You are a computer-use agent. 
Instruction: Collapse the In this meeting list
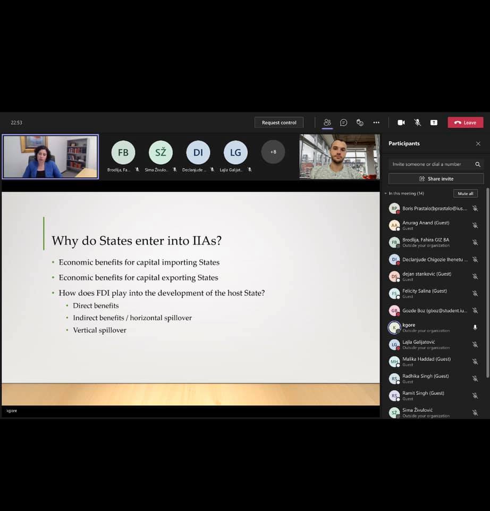386,194
